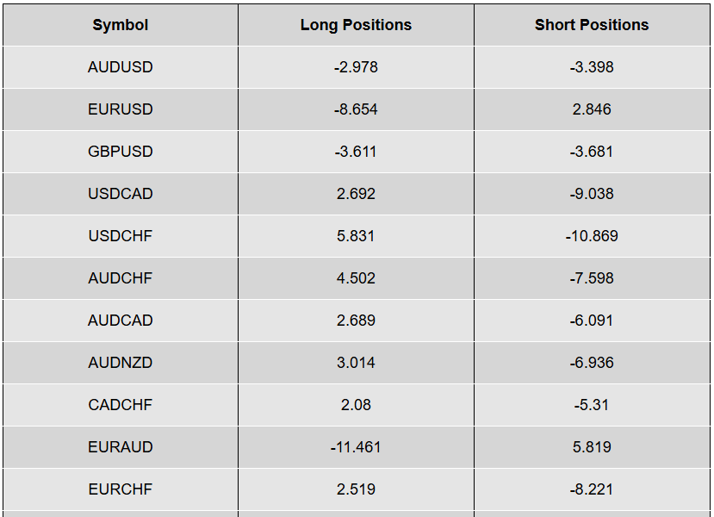Image resolution: width=714 pixels, height=517 pixels.
Task: Select the CADCHF symbol cell
Action: (121, 405)
